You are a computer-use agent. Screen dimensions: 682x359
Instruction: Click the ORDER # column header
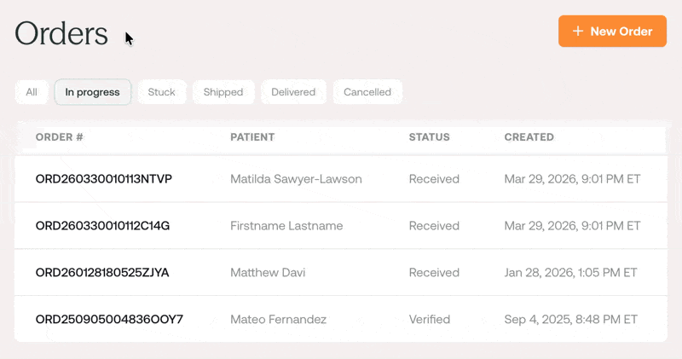59,137
